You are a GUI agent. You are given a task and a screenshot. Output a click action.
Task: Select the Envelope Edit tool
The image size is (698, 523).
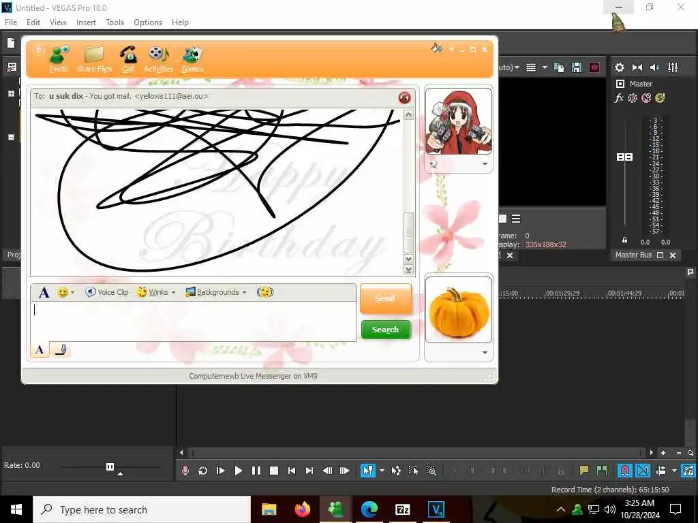396,471
